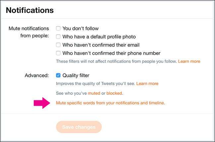Enable the default profile photo mute checkbox
Screen dimensions: 215x142
pyautogui.click(x=58, y=37)
